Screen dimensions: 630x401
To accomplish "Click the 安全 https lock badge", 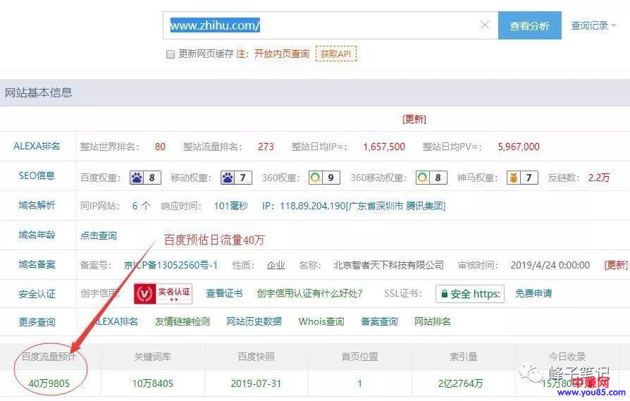I will 470,294.
